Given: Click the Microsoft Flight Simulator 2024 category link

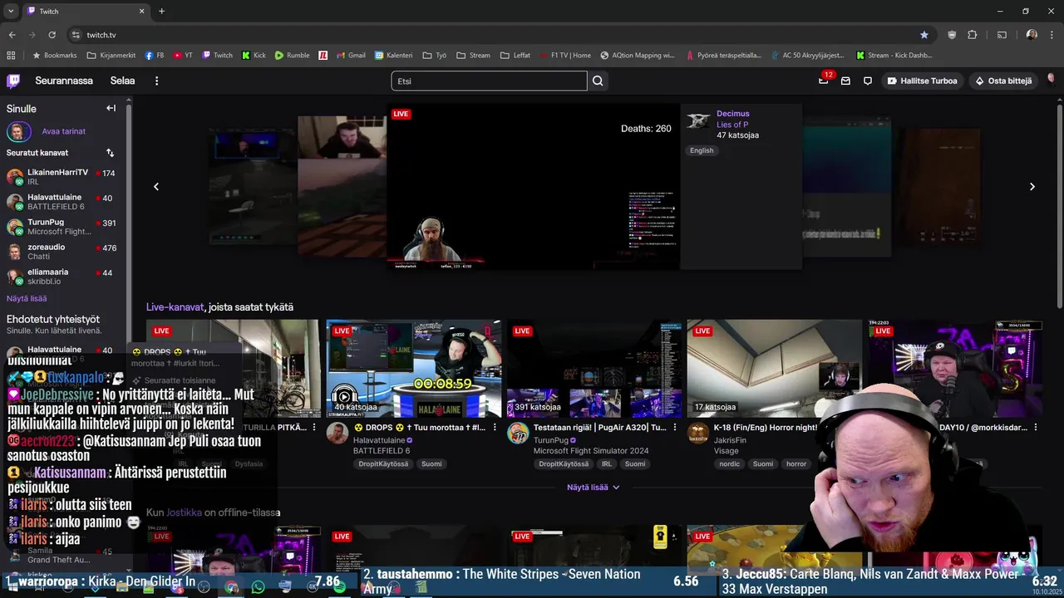Looking at the screenshot, I should pos(591,451).
